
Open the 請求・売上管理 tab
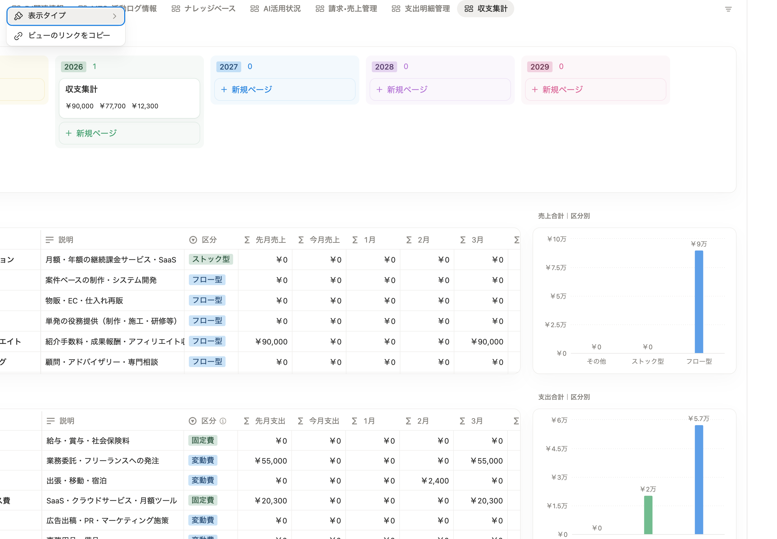[346, 8]
